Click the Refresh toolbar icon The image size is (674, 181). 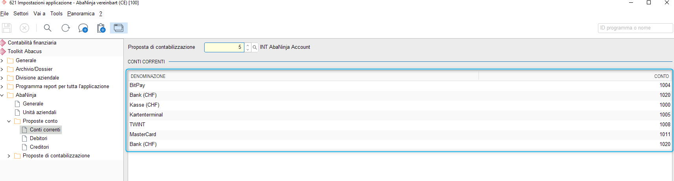65,28
